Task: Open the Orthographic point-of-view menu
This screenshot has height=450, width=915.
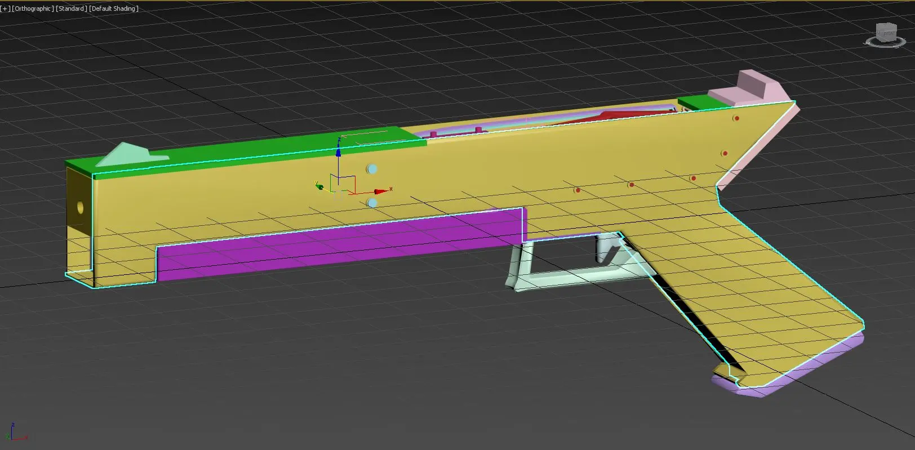Action: coord(33,8)
